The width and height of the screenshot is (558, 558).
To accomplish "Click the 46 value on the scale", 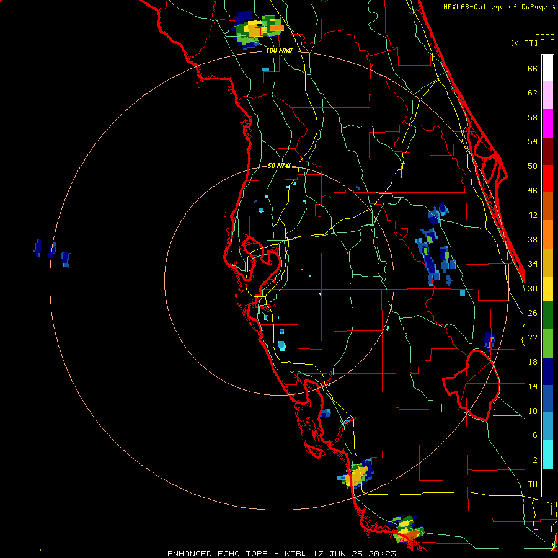I will click(x=533, y=191).
